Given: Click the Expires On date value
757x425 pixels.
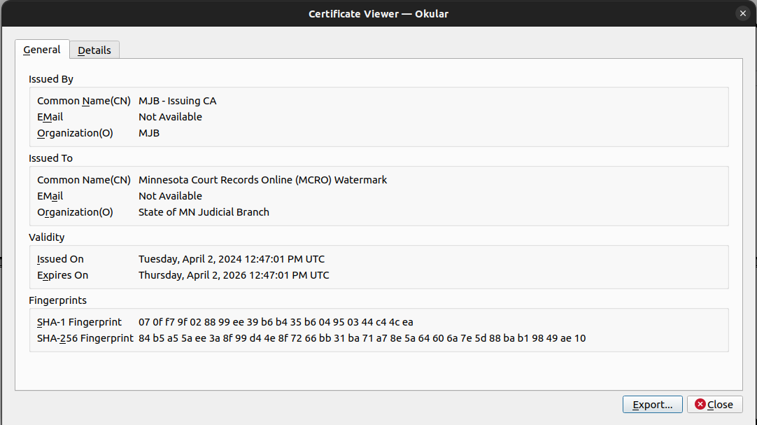Looking at the screenshot, I should tap(234, 275).
